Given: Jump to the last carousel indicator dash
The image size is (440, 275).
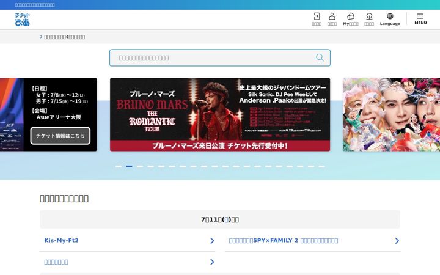Looking at the screenshot, I should click(x=321, y=166).
